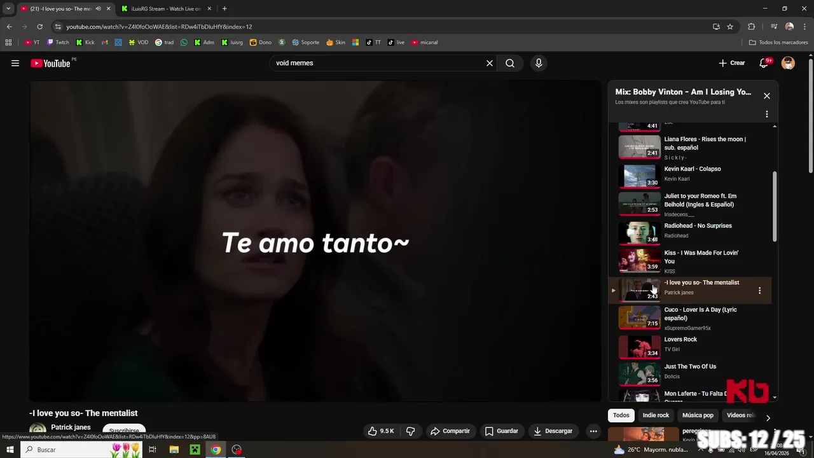Open File Explorer from the taskbar
Viewport: 814px width, 458px height.
tap(174, 450)
